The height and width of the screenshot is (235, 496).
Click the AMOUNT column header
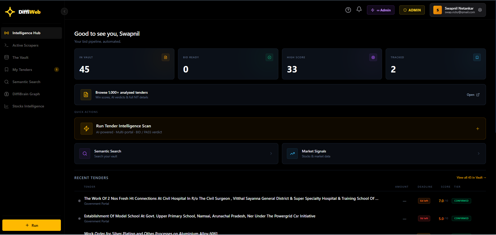[402, 187]
